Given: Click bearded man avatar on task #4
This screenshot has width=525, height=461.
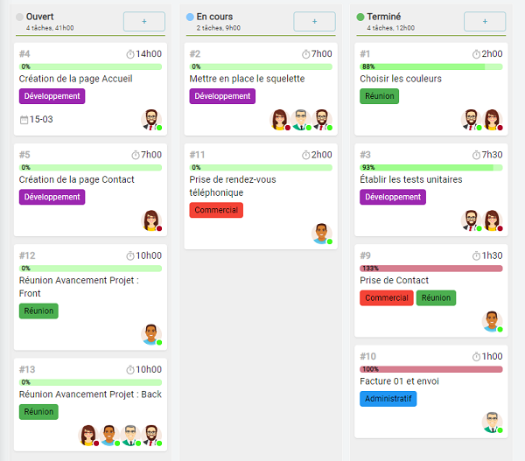Looking at the screenshot, I should 151,120.
